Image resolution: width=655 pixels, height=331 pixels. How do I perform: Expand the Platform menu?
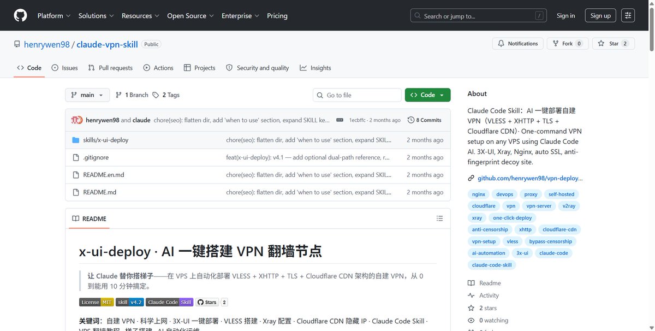click(54, 16)
